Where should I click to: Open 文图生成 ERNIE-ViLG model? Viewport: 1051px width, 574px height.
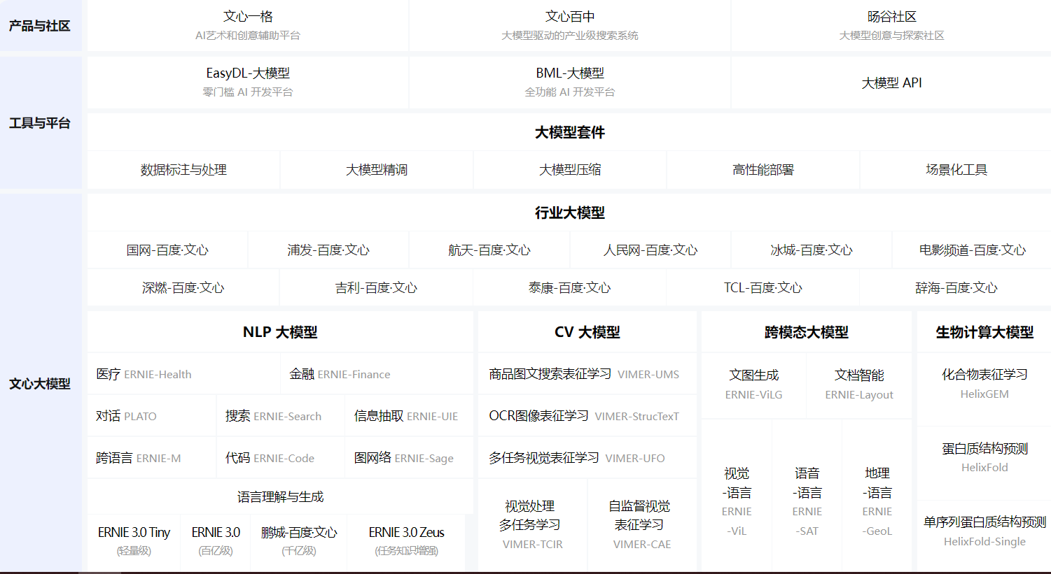753,385
